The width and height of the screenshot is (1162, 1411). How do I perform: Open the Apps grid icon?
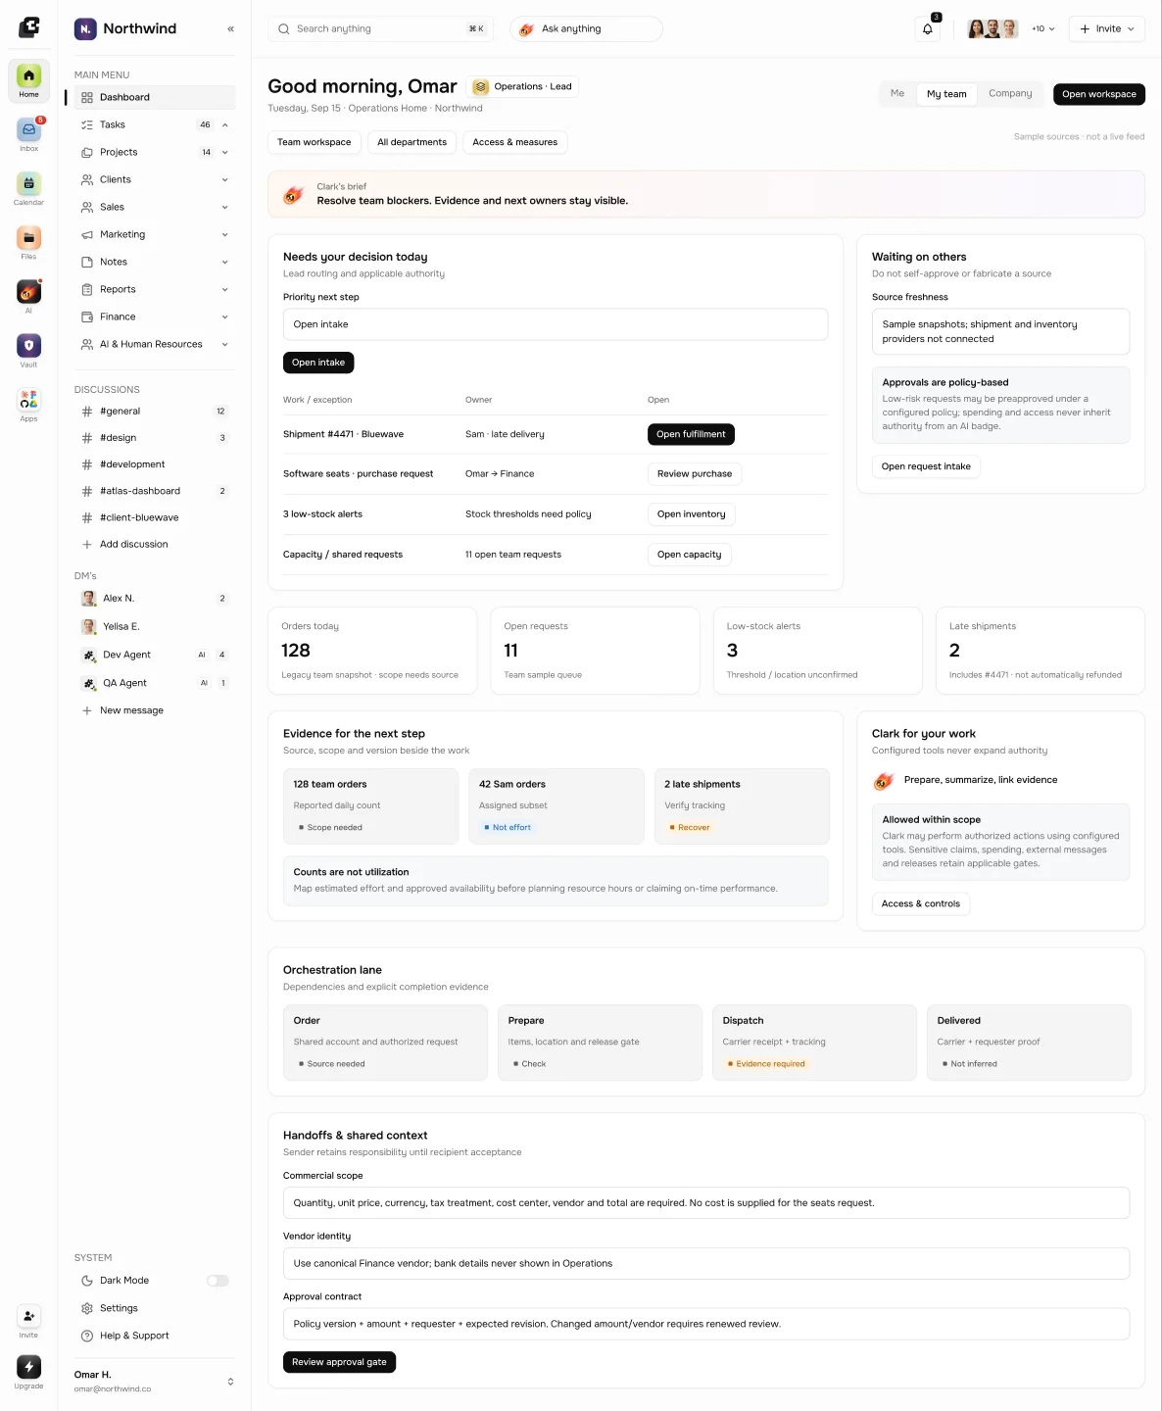(28, 400)
